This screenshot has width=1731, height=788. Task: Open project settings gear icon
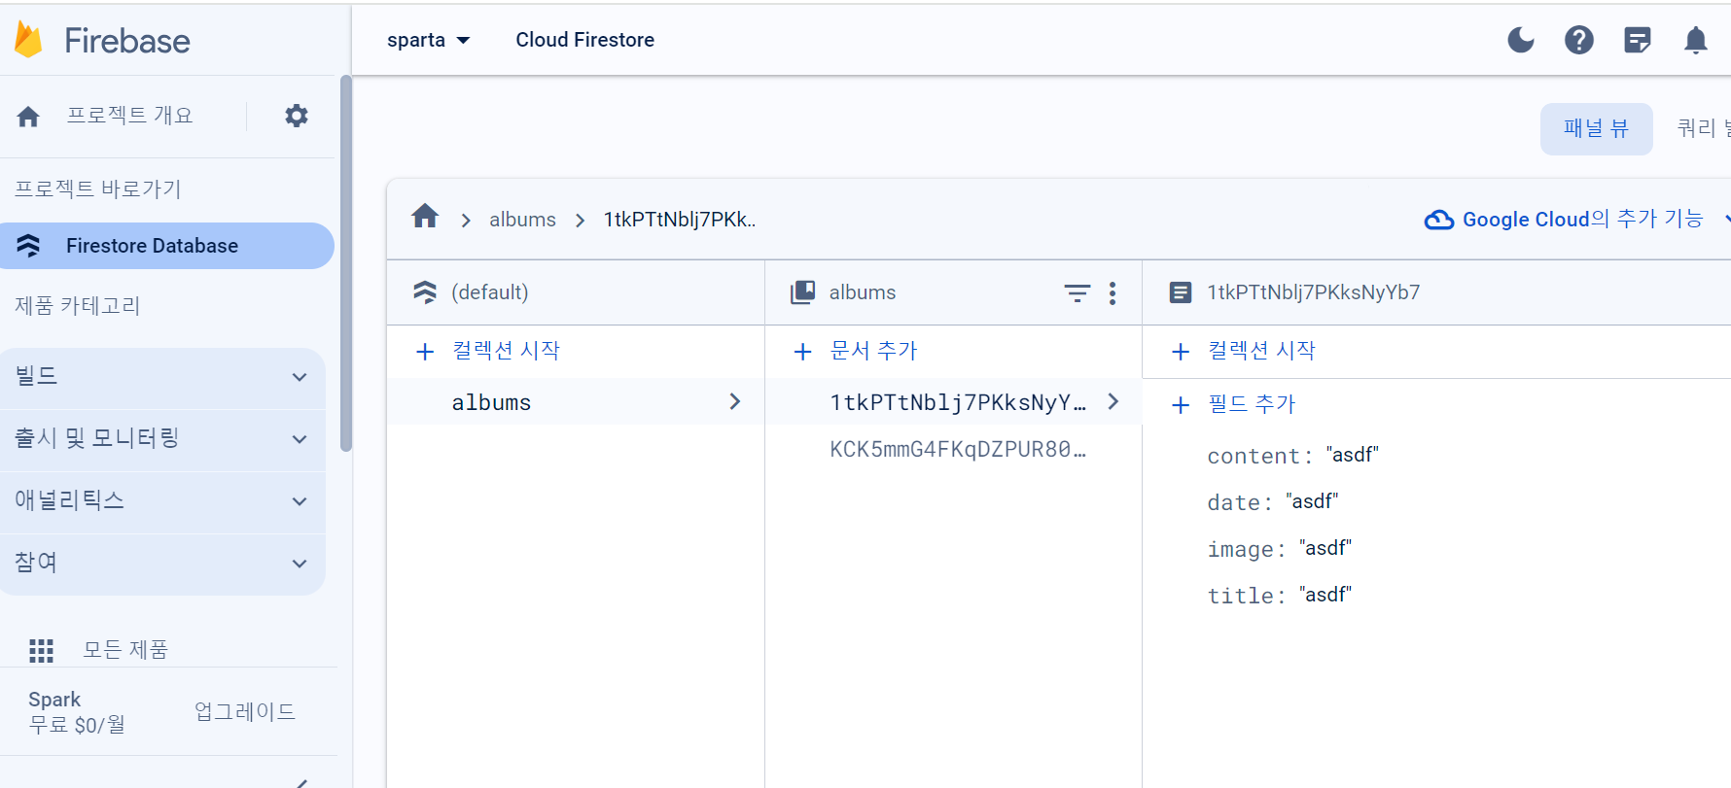pyautogui.click(x=297, y=116)
